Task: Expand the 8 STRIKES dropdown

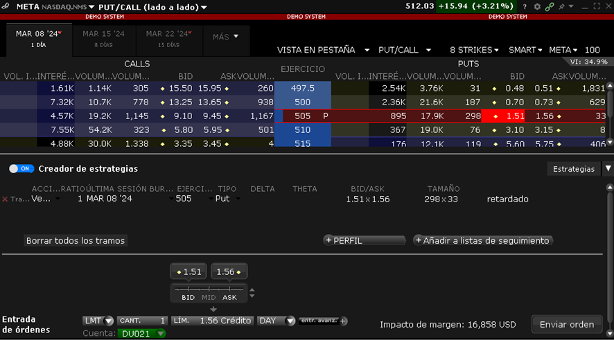Action: [x=475, y=50]
